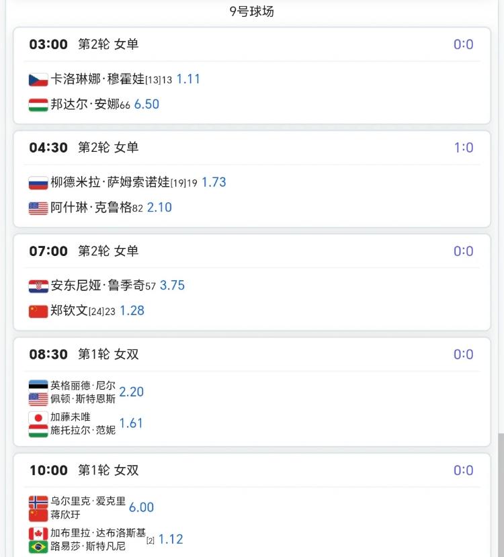
Task: Click the China flag beside 郑钦文
Action: click(x=38, y=311)
